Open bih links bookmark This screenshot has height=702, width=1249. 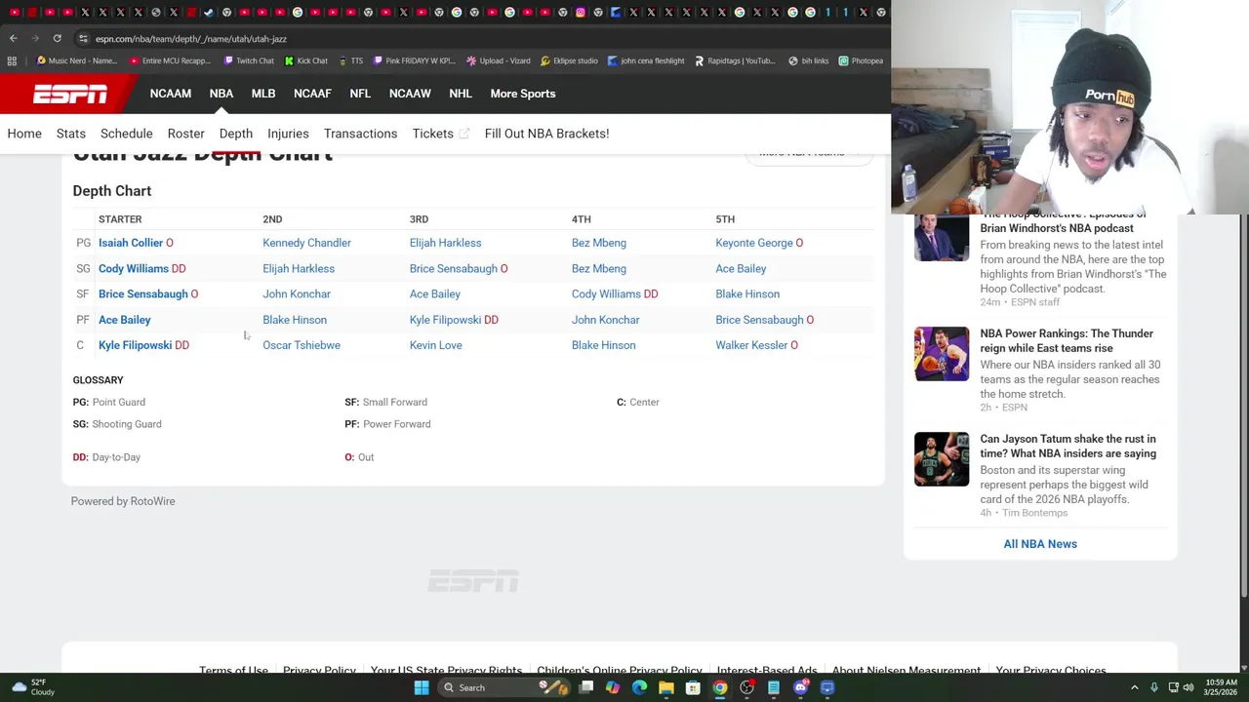point(808,60)
